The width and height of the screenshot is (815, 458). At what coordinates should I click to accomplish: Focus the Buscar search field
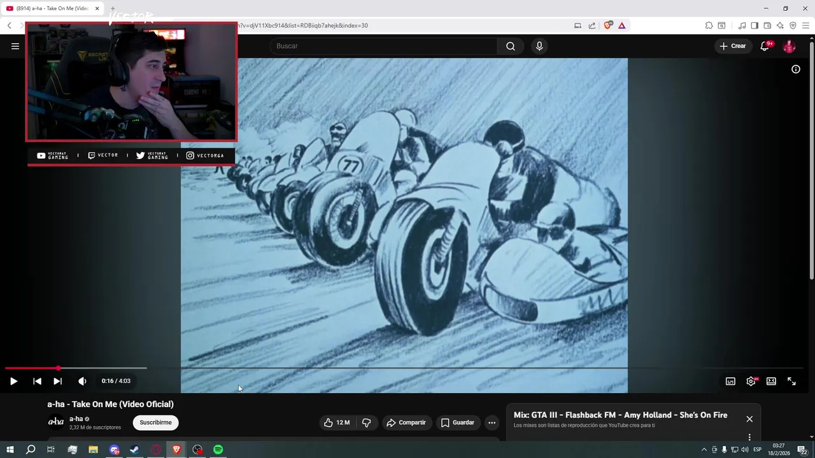tap(383, 46)
